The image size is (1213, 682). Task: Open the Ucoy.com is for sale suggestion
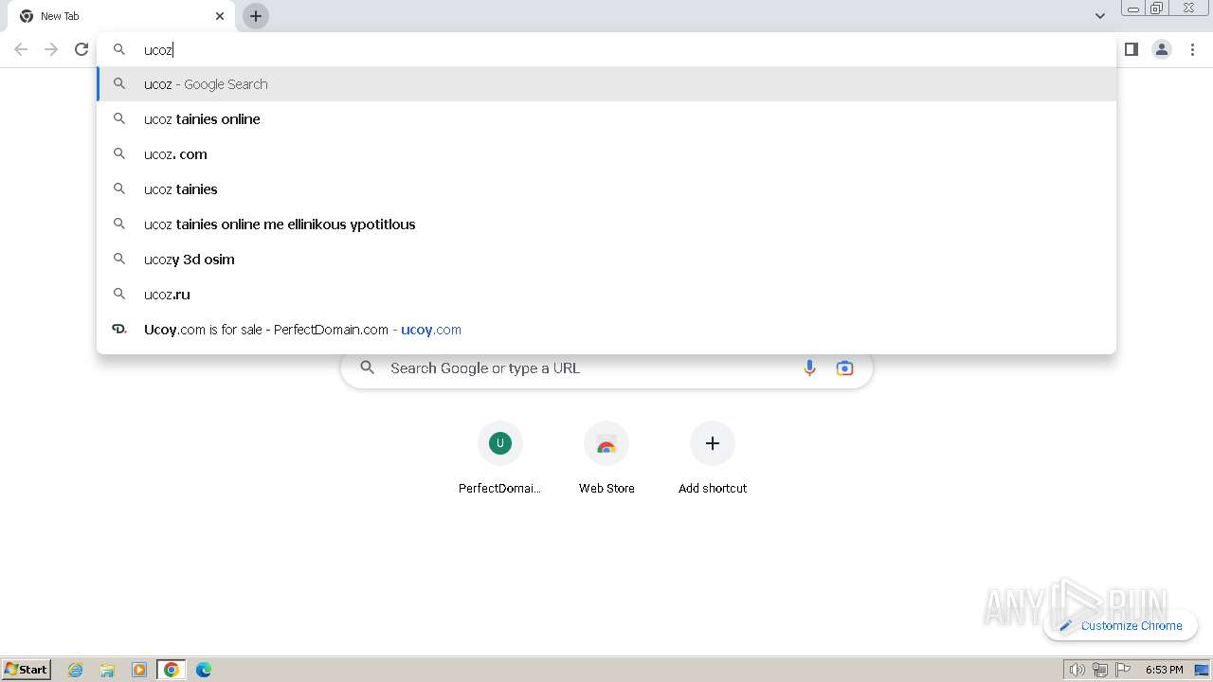(606, 330)
